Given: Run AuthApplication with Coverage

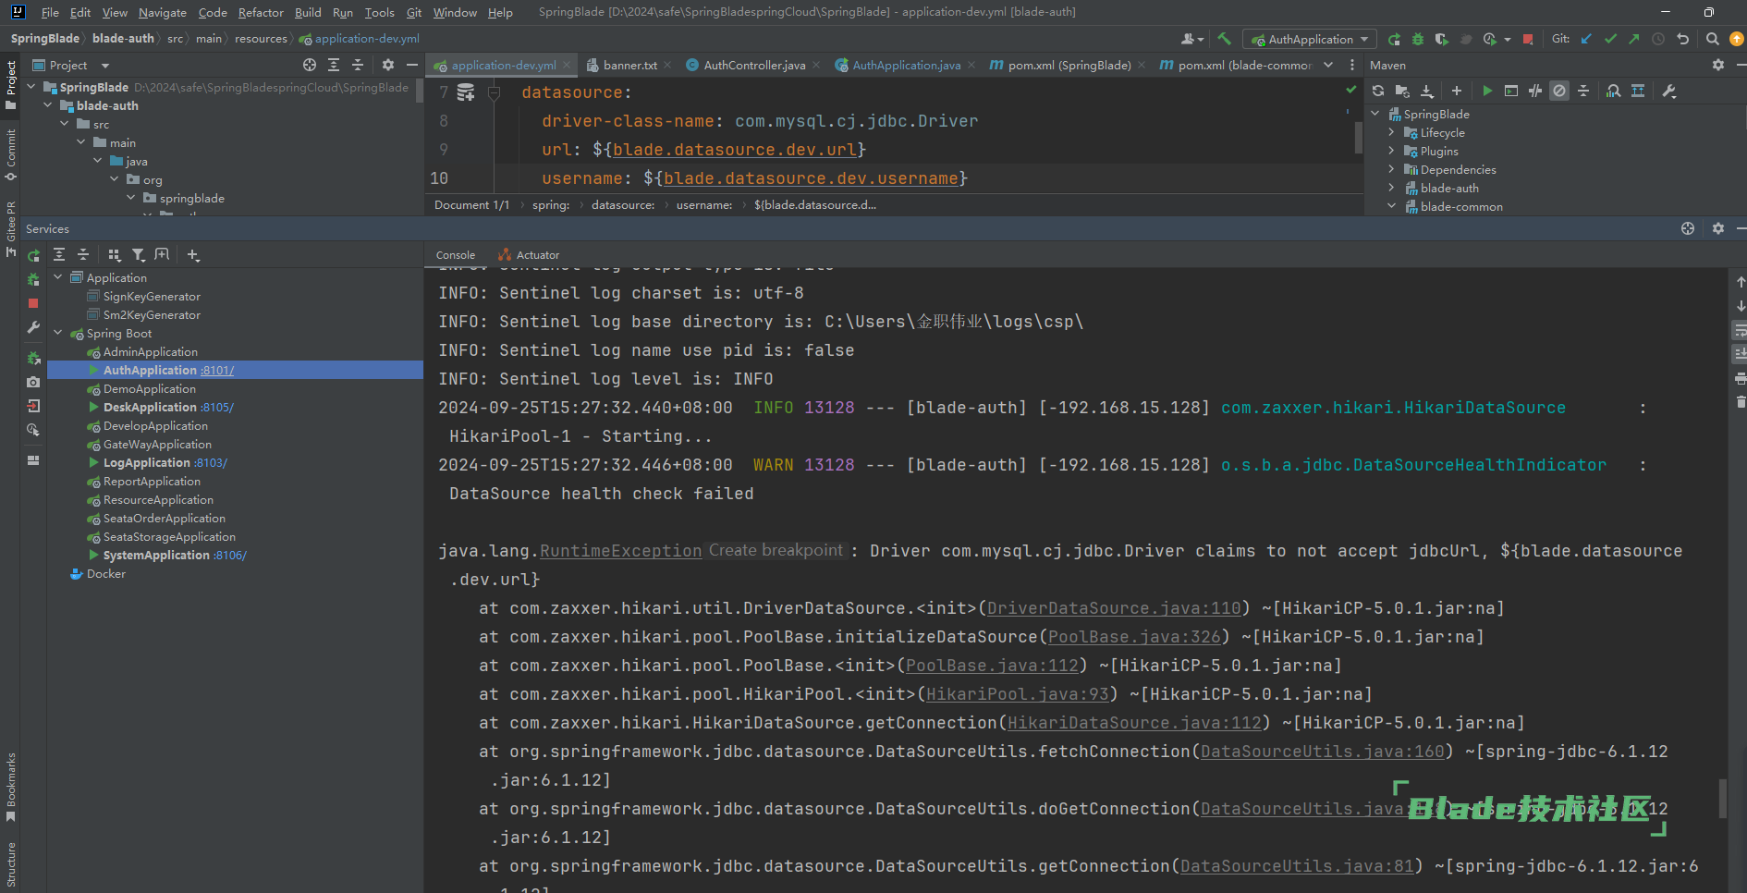Looking at the screenshot, I should click(1442, 39).
